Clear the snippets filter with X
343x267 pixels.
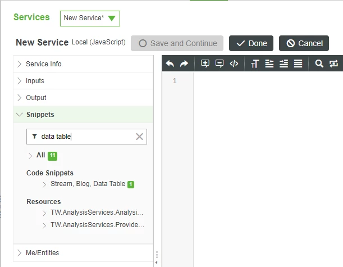(140, 137)
